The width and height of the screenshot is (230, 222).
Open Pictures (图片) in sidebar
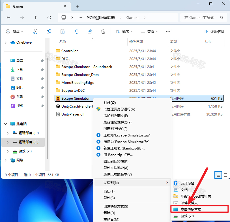20,88
